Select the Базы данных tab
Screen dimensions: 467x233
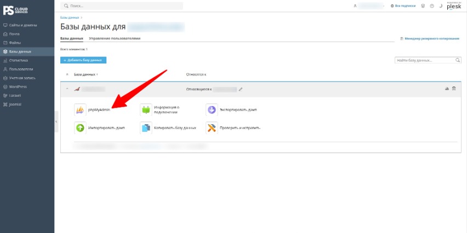pos(72,38)
